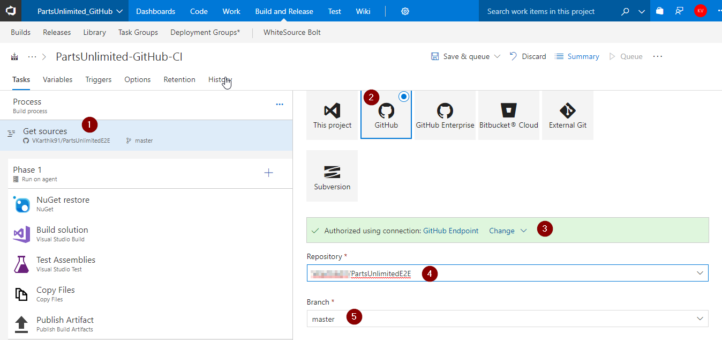Image resolution: width=722 pixels, height=340 pixels.
Task: Go to the Builds page
Action: 20,32
